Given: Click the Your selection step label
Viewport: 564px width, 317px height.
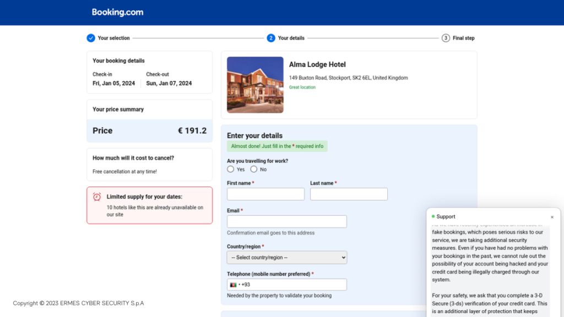Looking at the screenshot, I should click(x=113, y=38).
